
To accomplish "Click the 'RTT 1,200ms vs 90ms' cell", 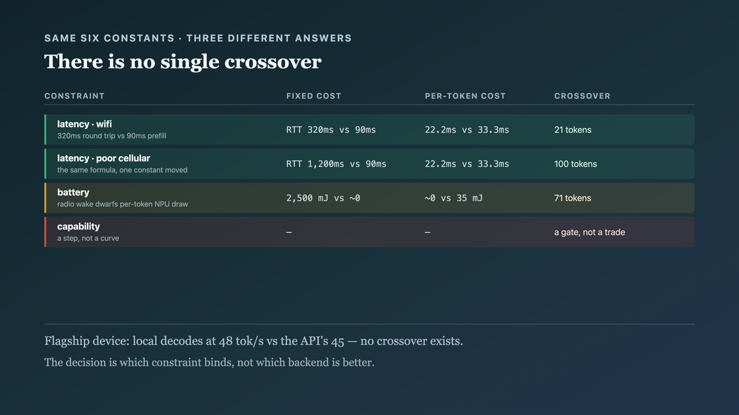I will coord(336,164).
